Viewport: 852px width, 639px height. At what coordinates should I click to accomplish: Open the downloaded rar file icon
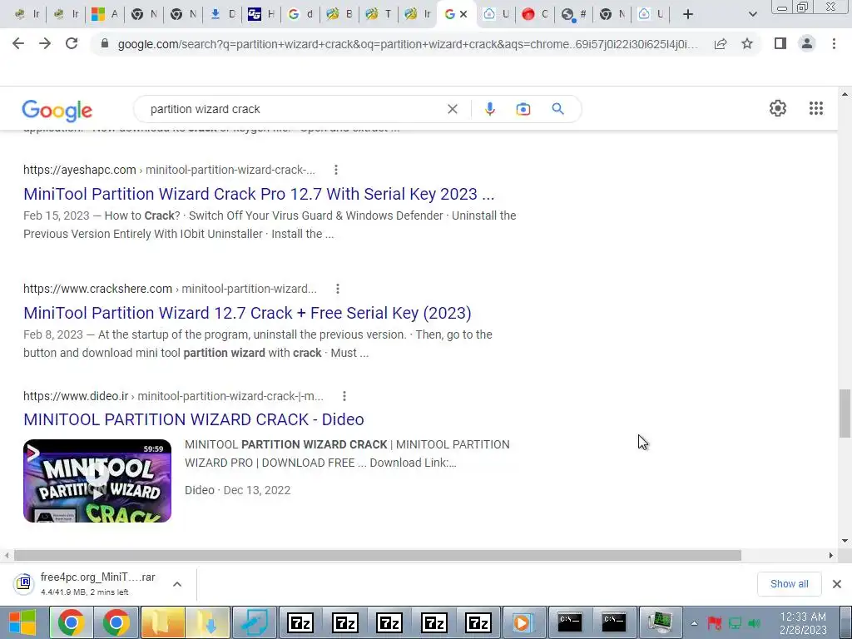point(23,583)
